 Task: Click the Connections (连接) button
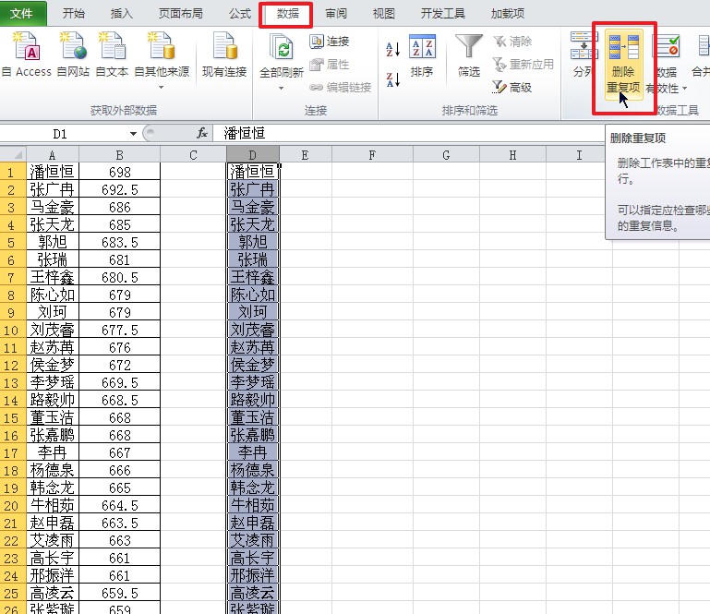click(330, 42)
